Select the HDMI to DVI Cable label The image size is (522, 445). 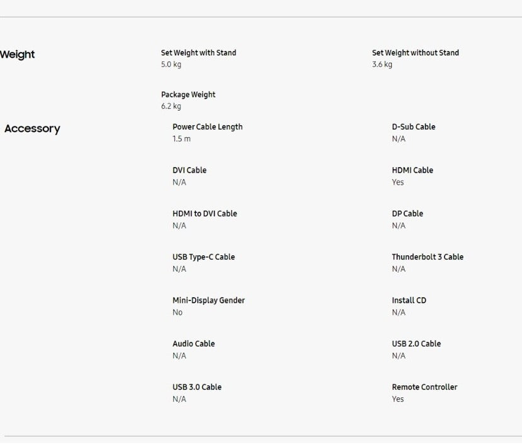205,214
